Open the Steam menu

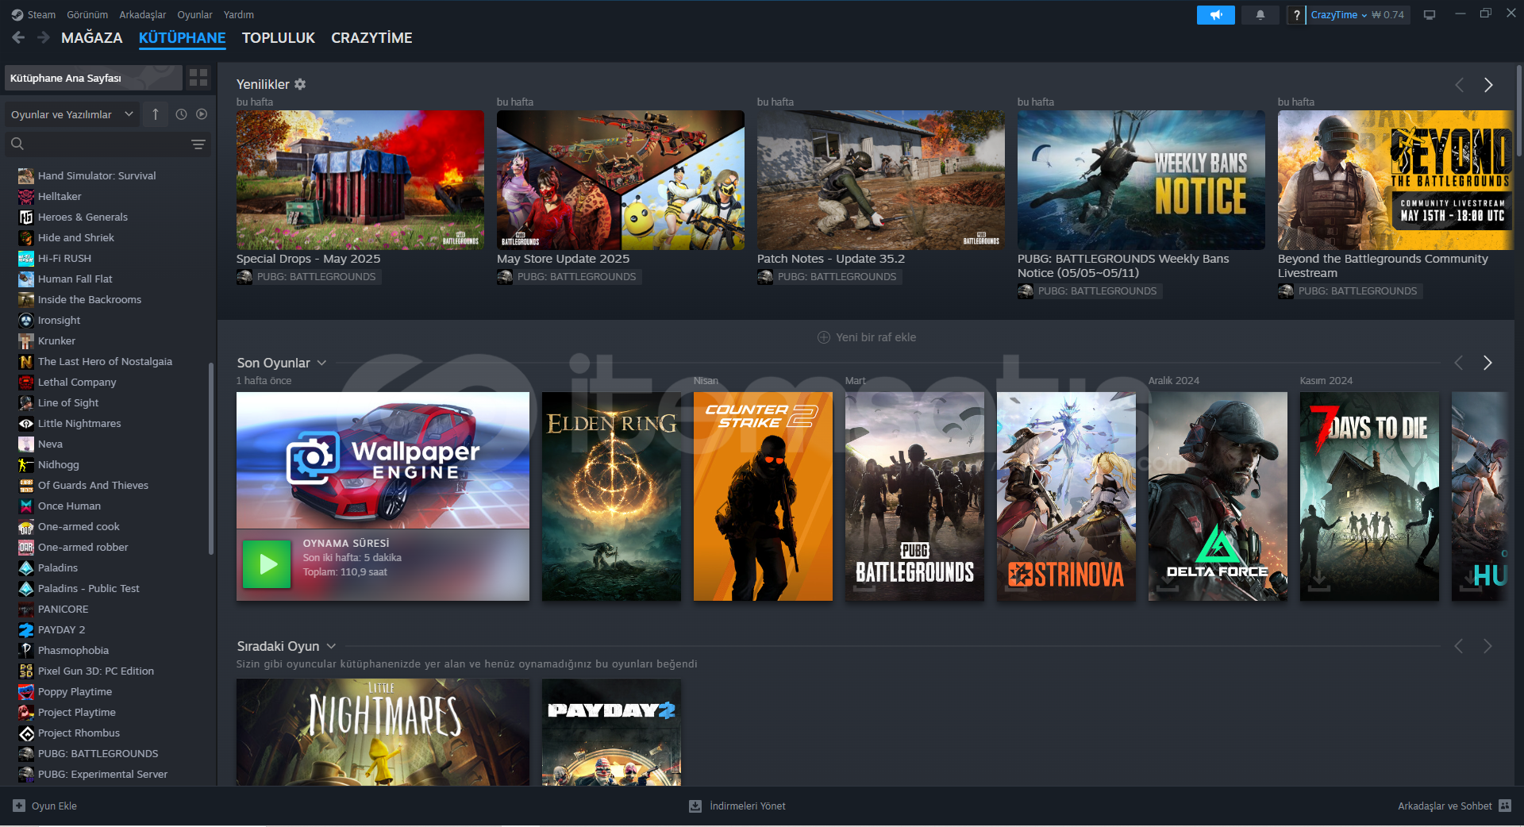(41, 15)
